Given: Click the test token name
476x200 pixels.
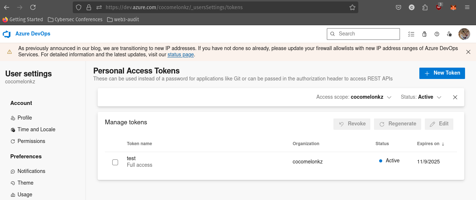Looking at the screenshot, I should click(x=131, y=158).
